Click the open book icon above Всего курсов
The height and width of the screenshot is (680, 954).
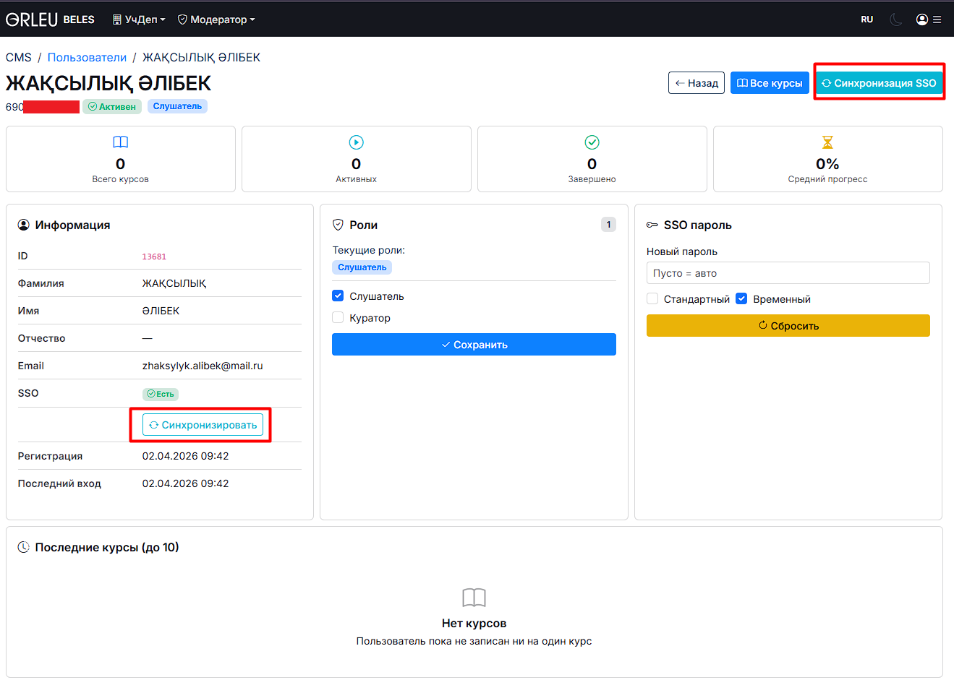click(120, 142)
